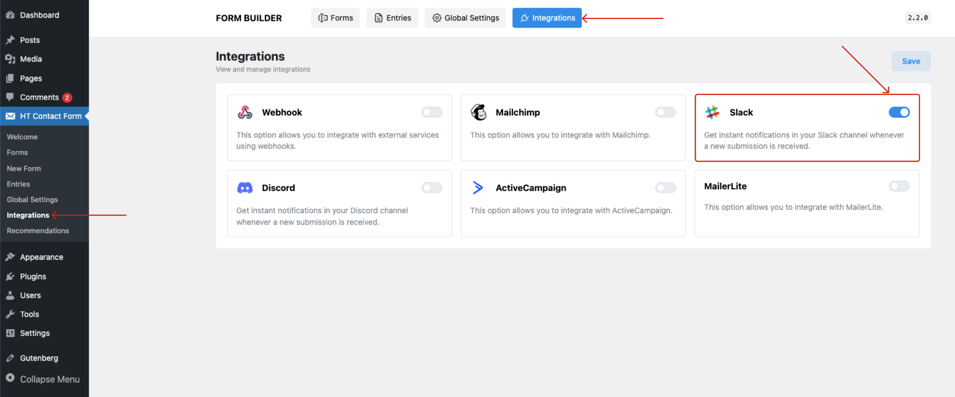Open the Gutenberg menu label
Screen dimensions: 955x397
click(39, 358)
